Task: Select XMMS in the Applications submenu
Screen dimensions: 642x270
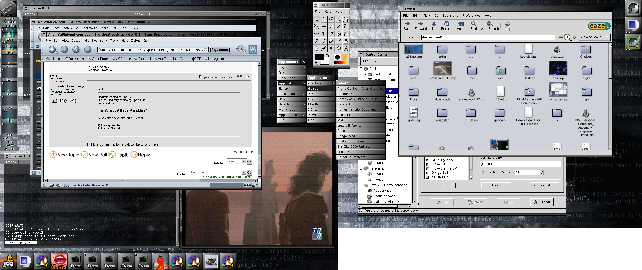Action: (x=321, y=94)
